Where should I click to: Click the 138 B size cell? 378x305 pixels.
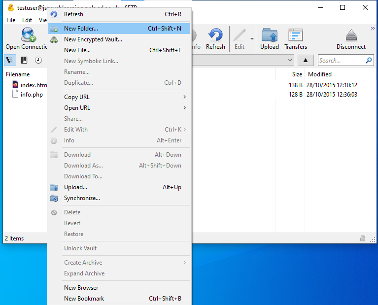296,85
